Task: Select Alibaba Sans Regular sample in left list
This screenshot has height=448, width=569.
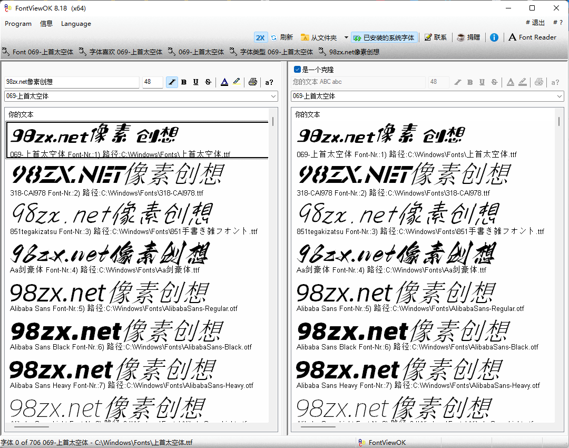Action: coord(138,295)
